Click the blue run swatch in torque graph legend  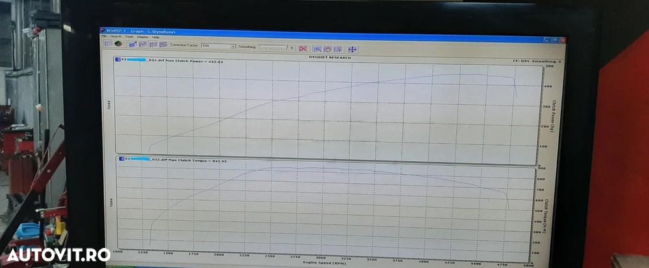[121, 159]
